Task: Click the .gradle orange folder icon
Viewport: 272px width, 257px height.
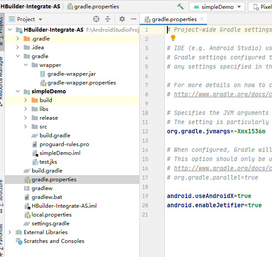Action: tap(27, 39)
